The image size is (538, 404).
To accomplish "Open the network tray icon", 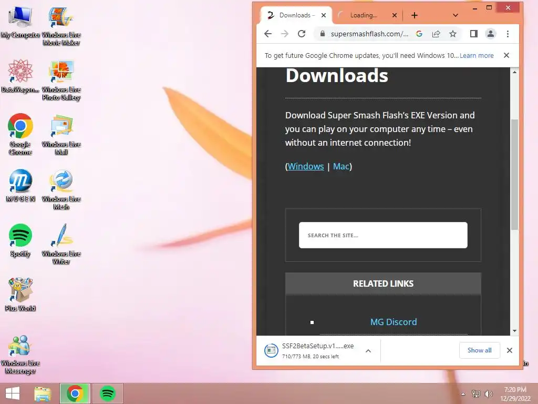I will point(476,394).
